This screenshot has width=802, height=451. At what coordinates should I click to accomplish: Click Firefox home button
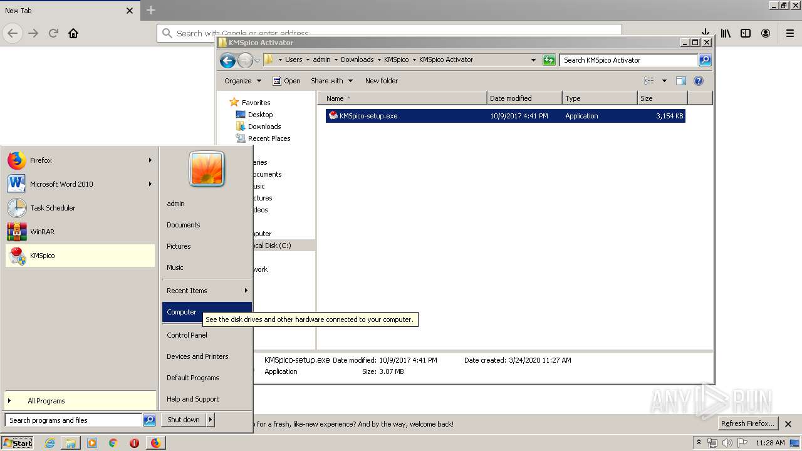[x=73, y=34]
